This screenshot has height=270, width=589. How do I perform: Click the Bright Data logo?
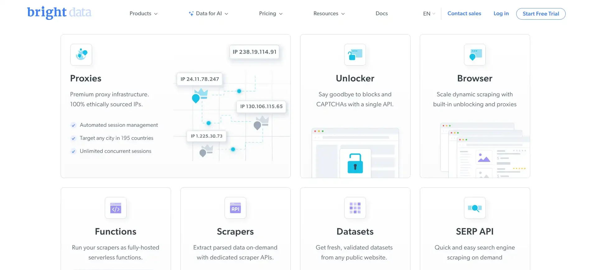[x=59, y=13]
